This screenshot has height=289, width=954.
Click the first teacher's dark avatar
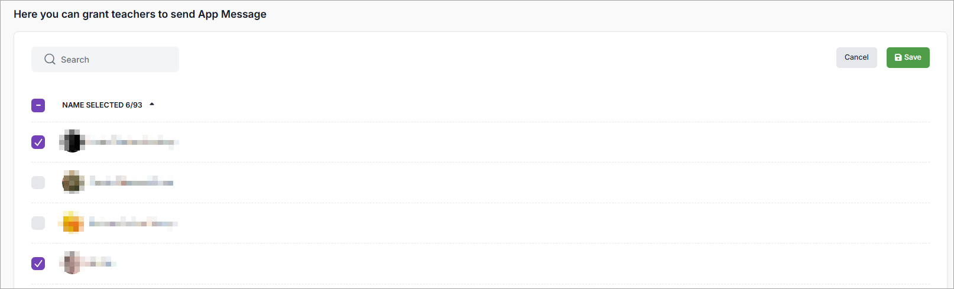point(72,142)
